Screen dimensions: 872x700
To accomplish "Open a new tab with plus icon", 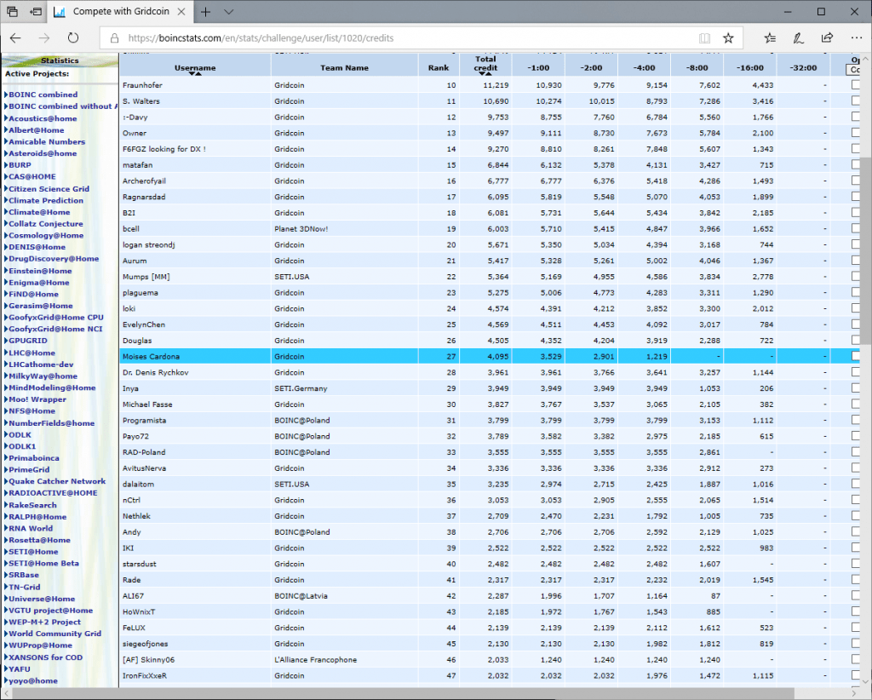I will tap(207, 12).
